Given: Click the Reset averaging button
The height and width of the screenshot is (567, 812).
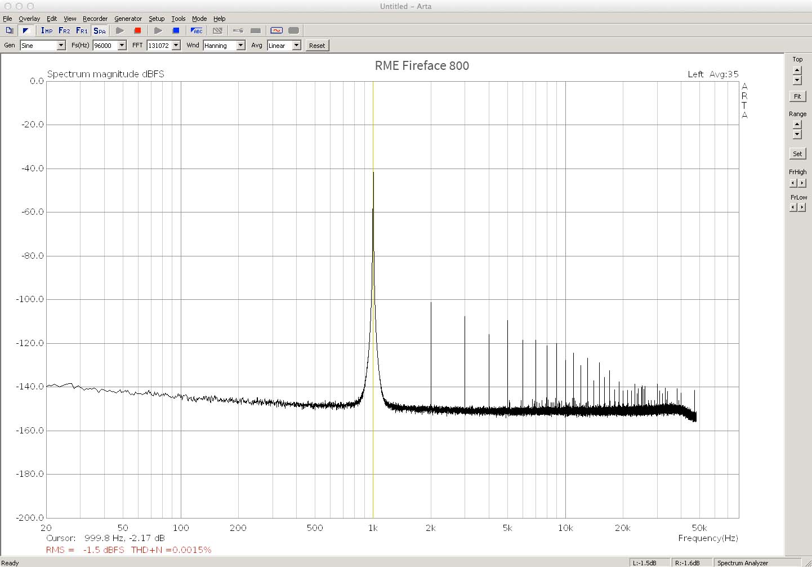Looking at the screenshot, I should coord(317,46).
